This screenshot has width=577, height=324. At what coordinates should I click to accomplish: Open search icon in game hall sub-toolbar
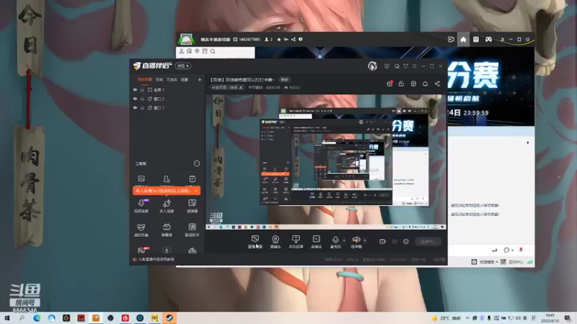pyautogui.click(x=213, y=51)
